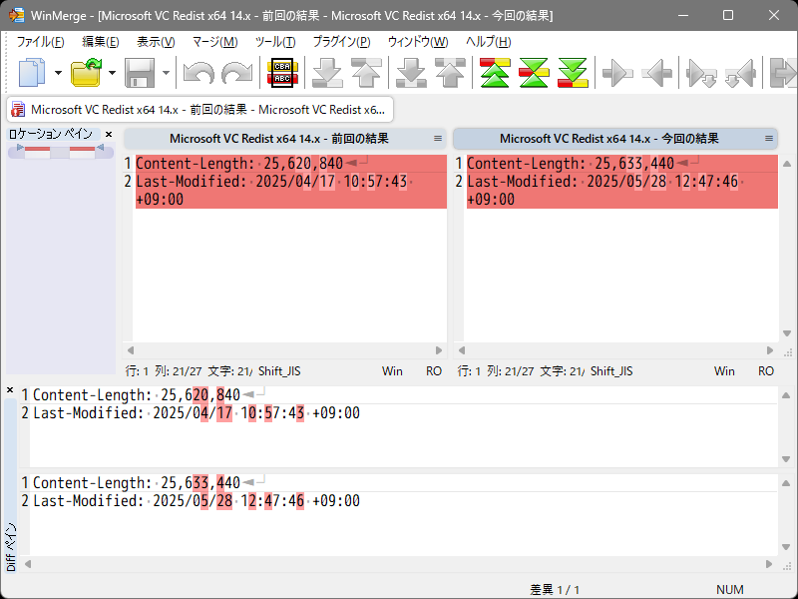Click the 12:47:46 line in the Diff pane
The width and height of the screenshot is (798, 599).
(x=197, y=501)
